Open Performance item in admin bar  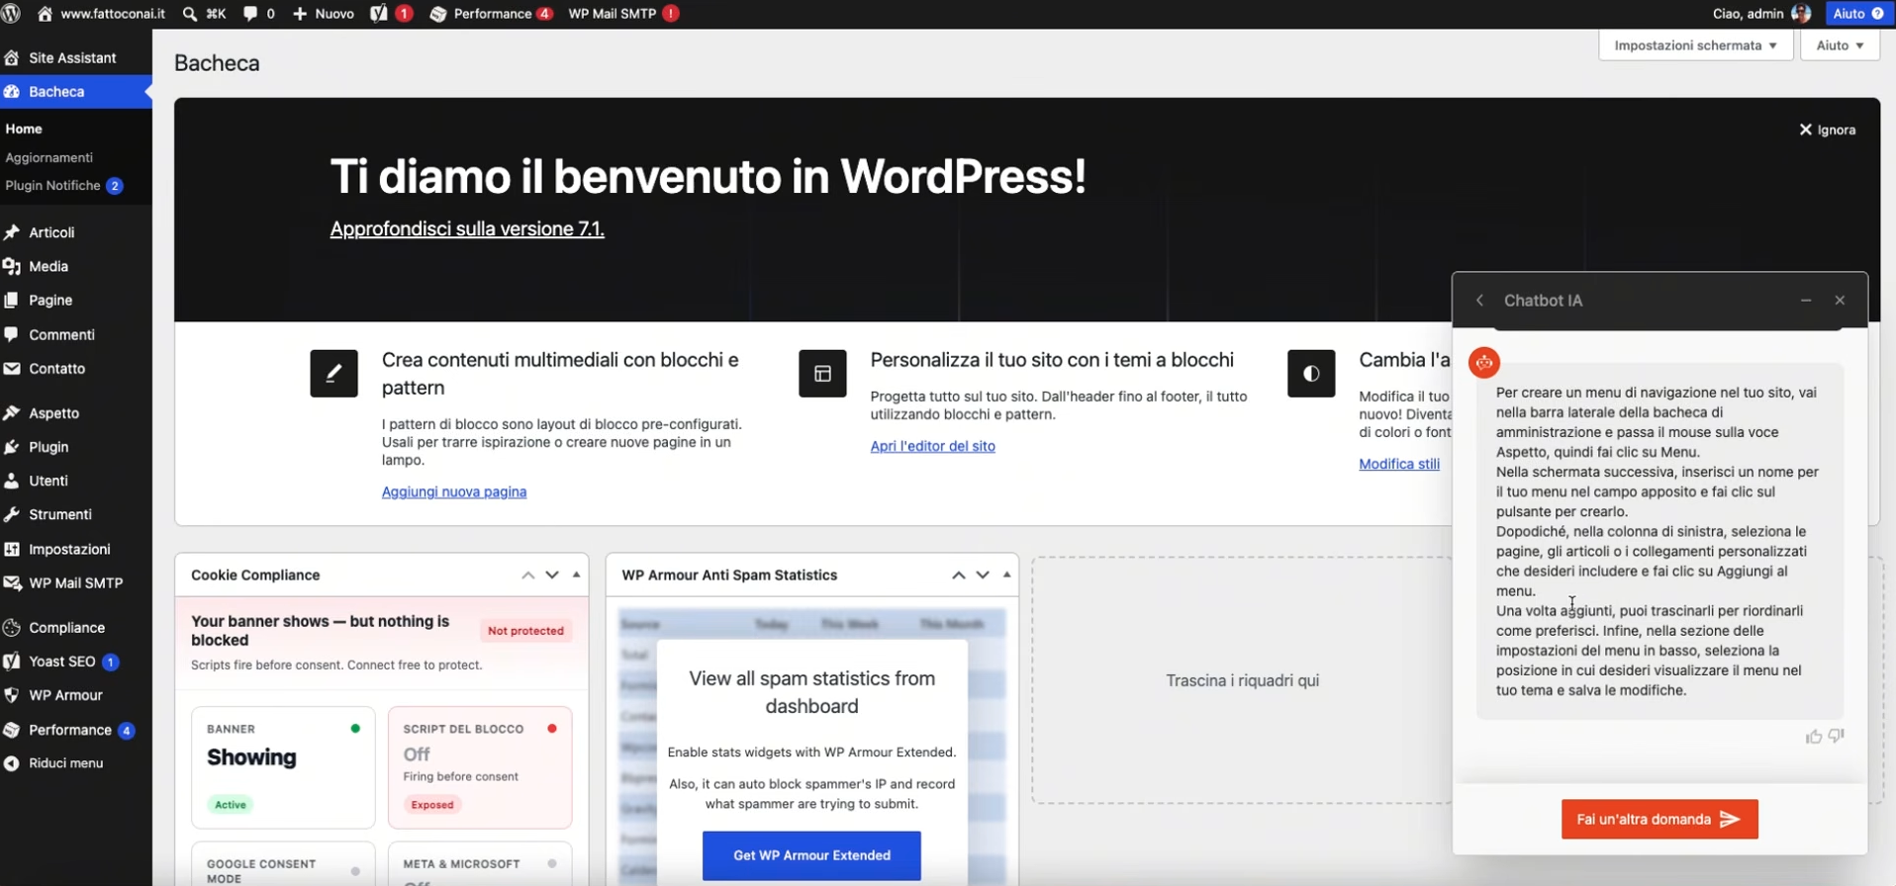click(x=492, y=14)
